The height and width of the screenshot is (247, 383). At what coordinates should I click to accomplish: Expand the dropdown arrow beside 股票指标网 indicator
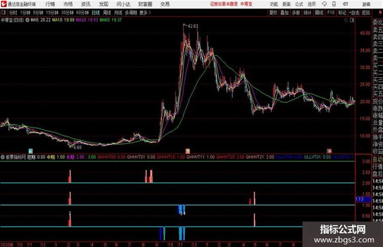click(3, 157)
